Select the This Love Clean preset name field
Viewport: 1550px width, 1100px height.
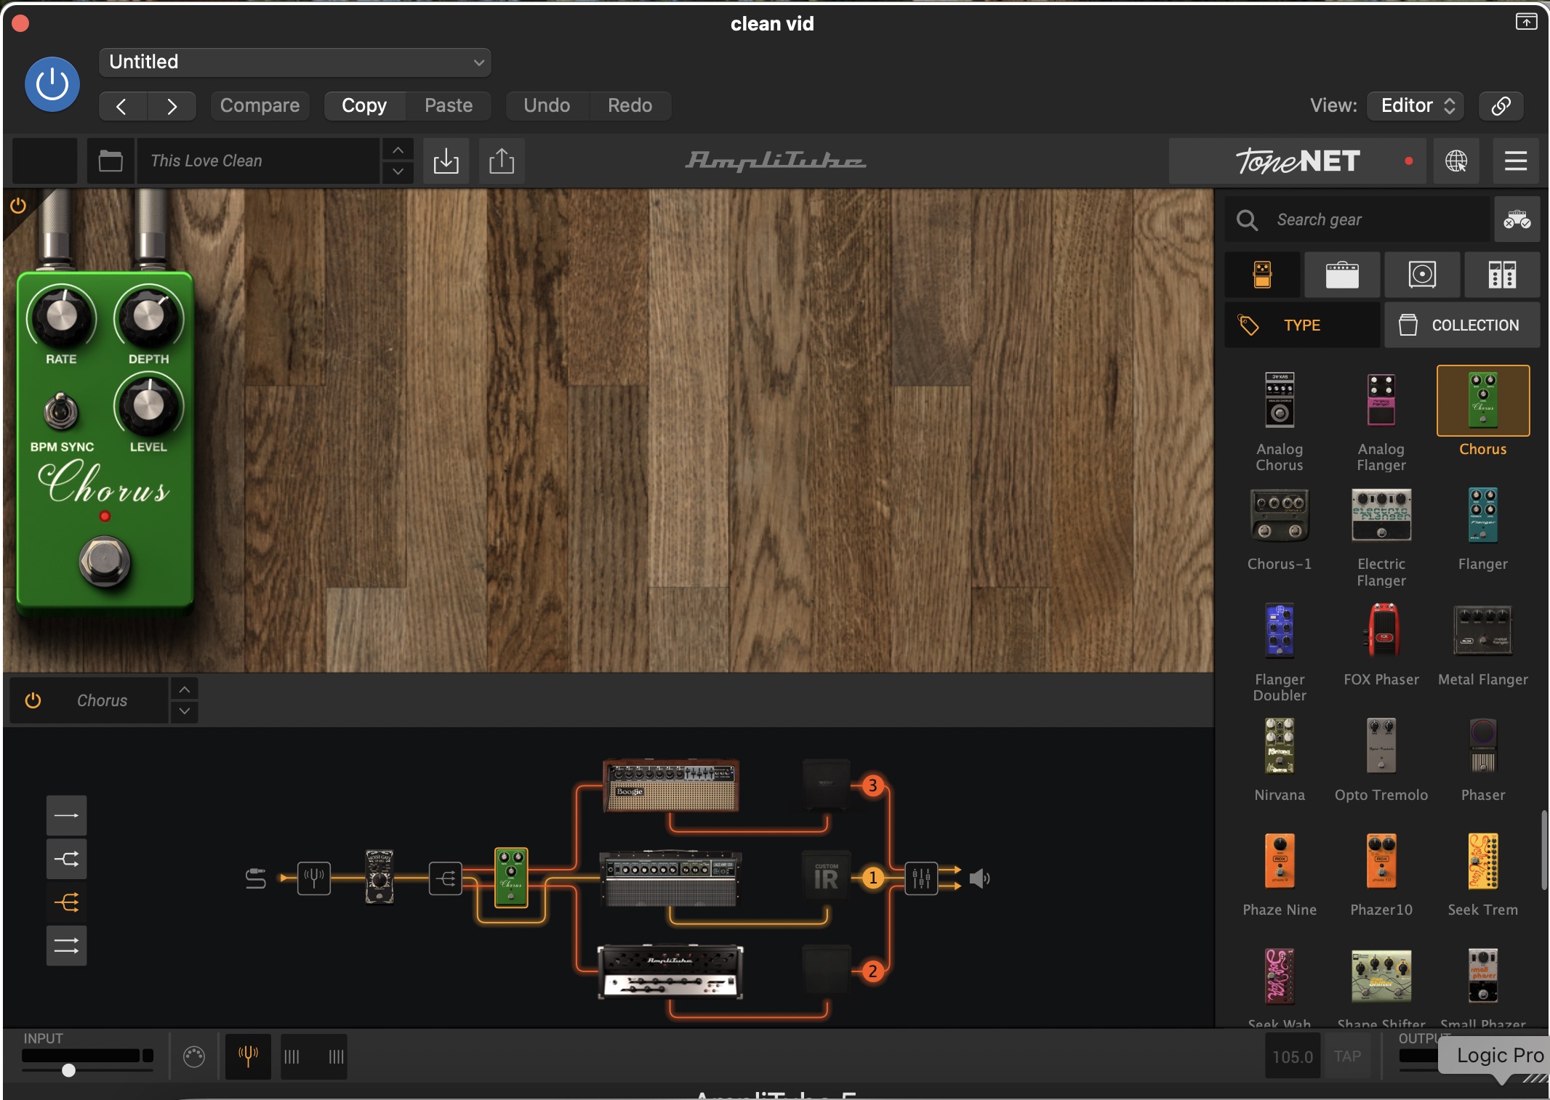tap(259, 161)
